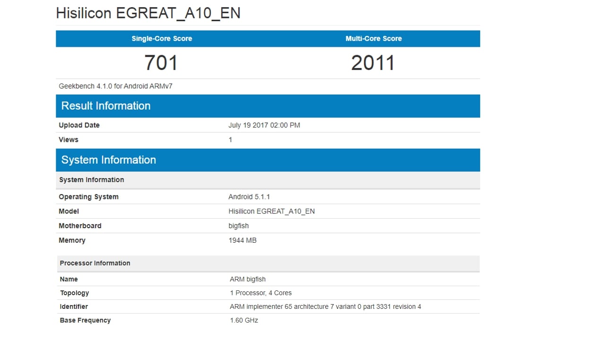Click the System Information section header

tap(108, 160)
